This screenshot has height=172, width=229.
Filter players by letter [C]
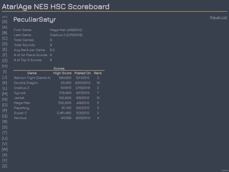point(5,38)
